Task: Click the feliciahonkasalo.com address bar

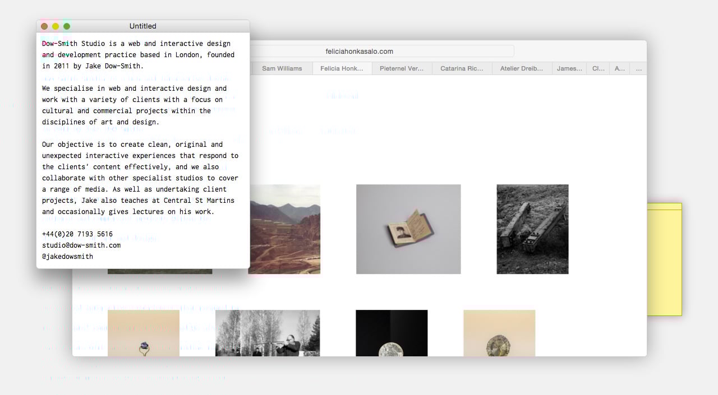Action: coord(359,50)
